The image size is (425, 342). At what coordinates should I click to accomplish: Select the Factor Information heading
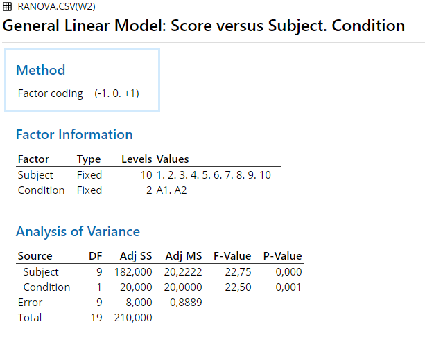coord(73,134)
